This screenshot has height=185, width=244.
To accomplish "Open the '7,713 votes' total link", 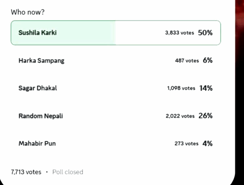I will [x=26, y=172].
